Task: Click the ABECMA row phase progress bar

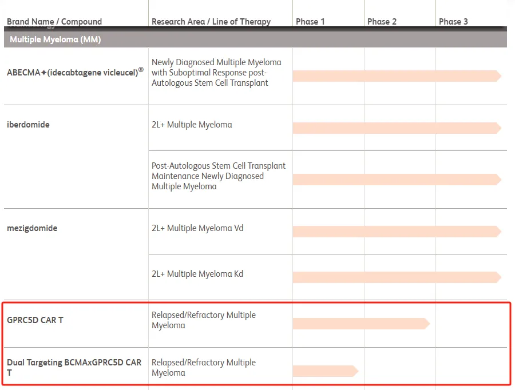Action: pyautogui.click(x=396, y=76)
